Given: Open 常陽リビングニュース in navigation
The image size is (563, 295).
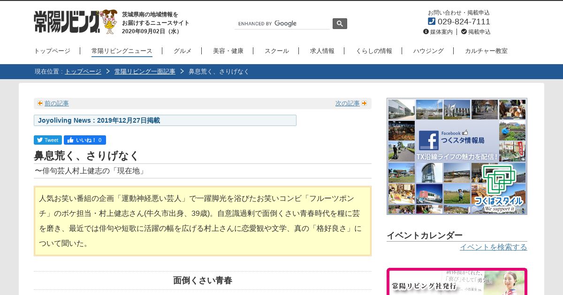Looking at the screenshot, I should (x=122, y=51).
